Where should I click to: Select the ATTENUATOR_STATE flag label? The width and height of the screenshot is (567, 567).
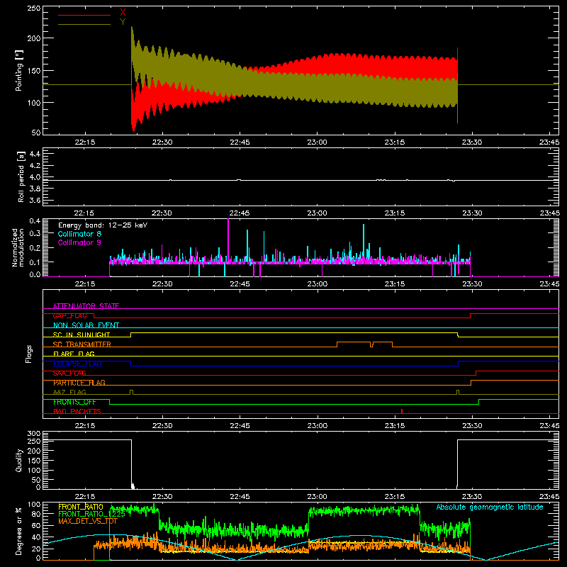coord(86,306)
